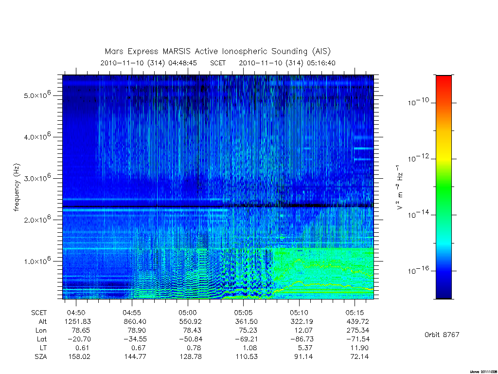This screenshot has width=498, height=374.
Task: Click the 3.0×10^6 frequency tick label
Action: tap(37, 178)
